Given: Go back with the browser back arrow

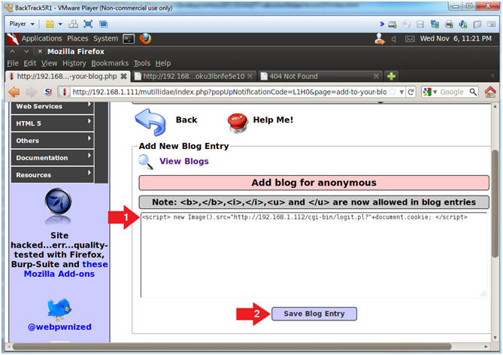Looking at the screenshot, I should (x=14, y=92).
